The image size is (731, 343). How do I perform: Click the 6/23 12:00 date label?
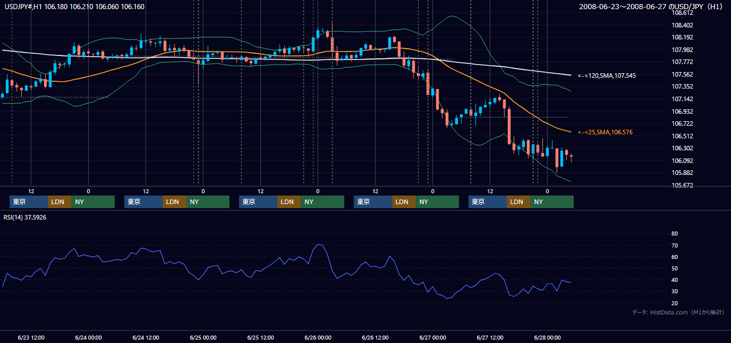coord(31,337)
